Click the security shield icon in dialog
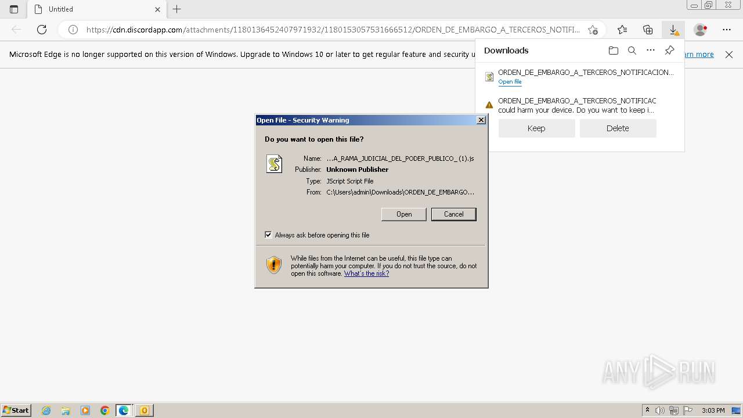Screen dimensions: 743x418 pyautogui.click(x=274, y=265)
